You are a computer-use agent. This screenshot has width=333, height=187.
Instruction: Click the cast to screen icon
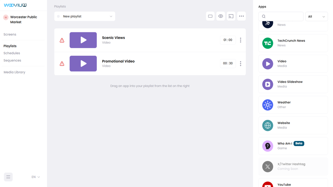click(x=231, y=16)
